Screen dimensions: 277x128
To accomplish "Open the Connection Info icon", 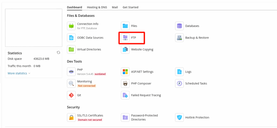I will (71, 26).
